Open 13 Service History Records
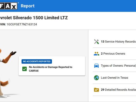This screenshot has width=136, height=102. 114,42
